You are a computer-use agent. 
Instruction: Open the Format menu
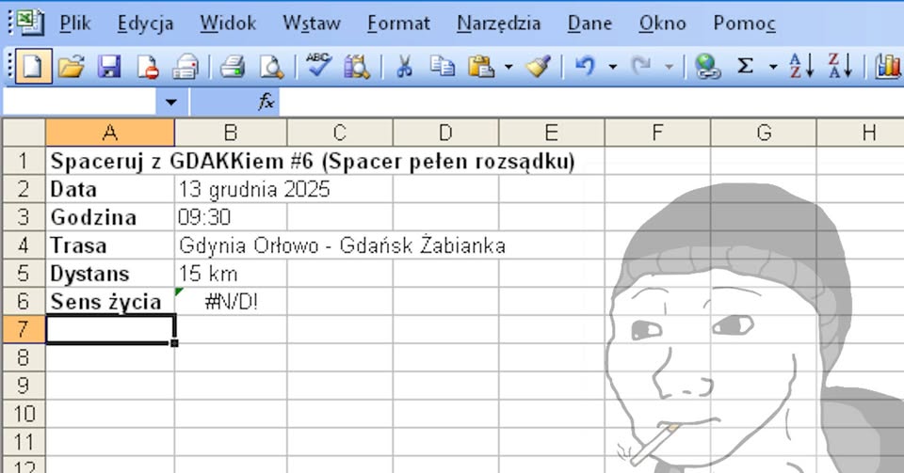point(398,24)
